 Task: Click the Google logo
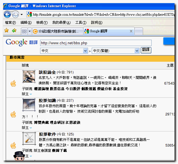pos(17,42)
